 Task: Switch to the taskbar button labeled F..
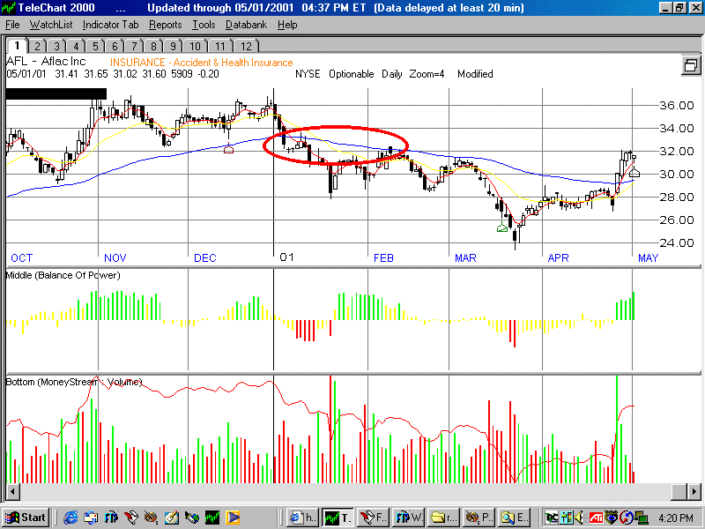(x=373, y=518)
